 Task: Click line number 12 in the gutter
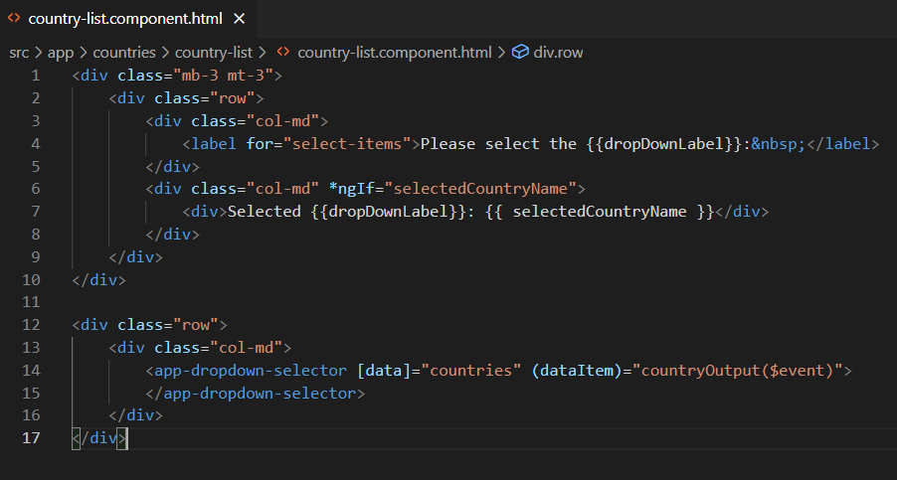point(32,325)
